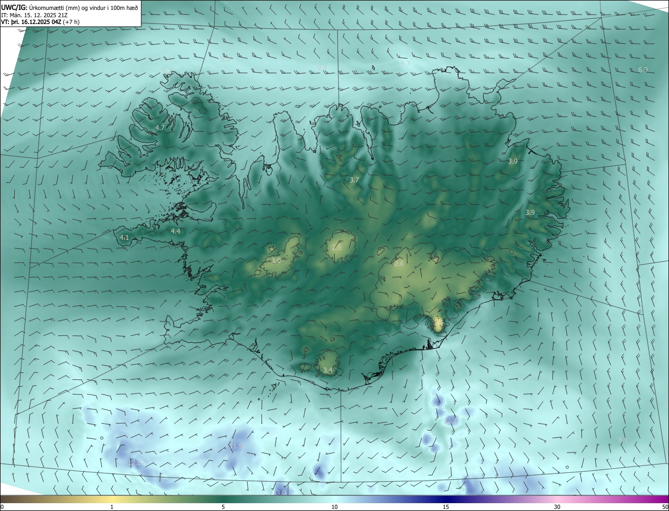Click the UWC/IG map title text
The height and width of the screenshot is (511, 669).
pyautogui.click(x=70, y=7)
